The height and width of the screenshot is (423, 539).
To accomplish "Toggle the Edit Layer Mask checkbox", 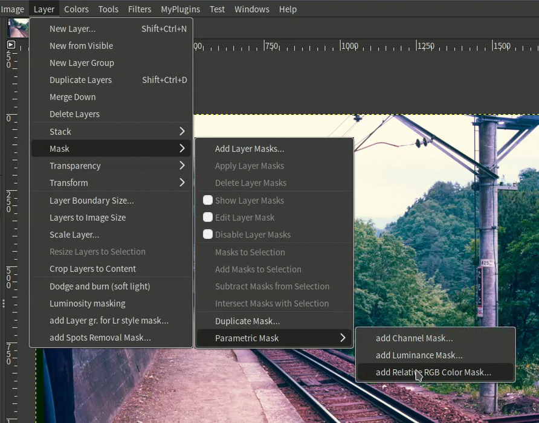I will click(x=208, y=217).
